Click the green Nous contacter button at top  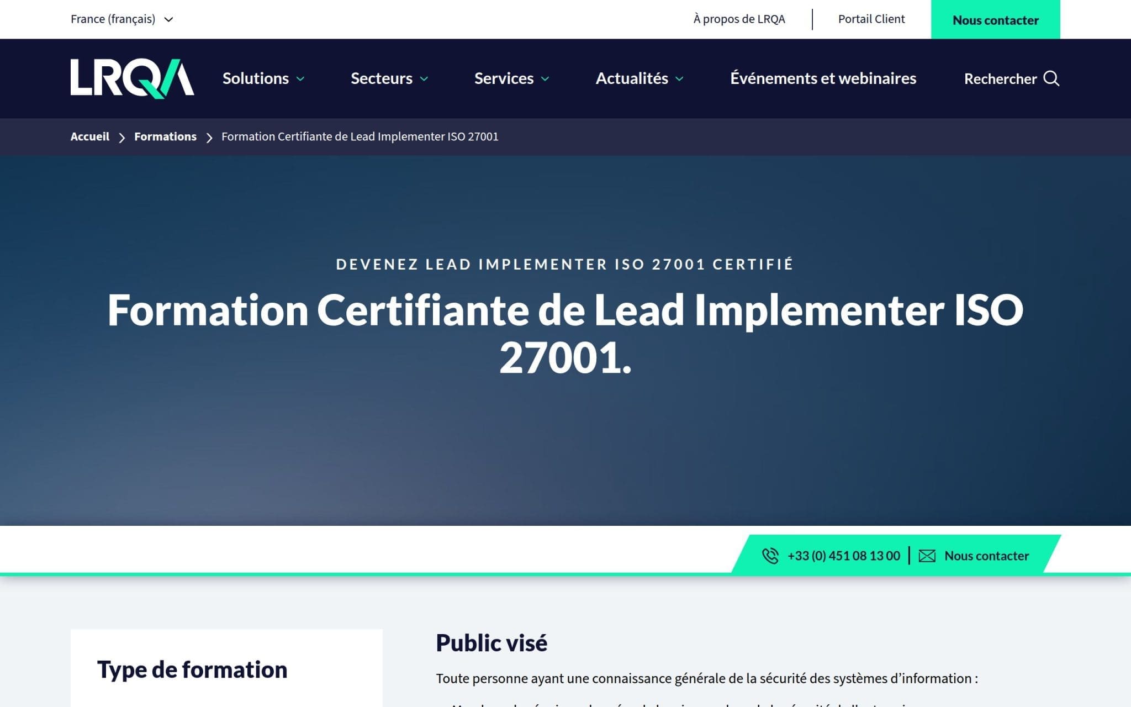click(x=995, y=19)
